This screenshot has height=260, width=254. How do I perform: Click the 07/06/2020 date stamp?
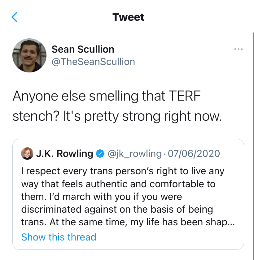pyautogui.click(x=194, y=154)
